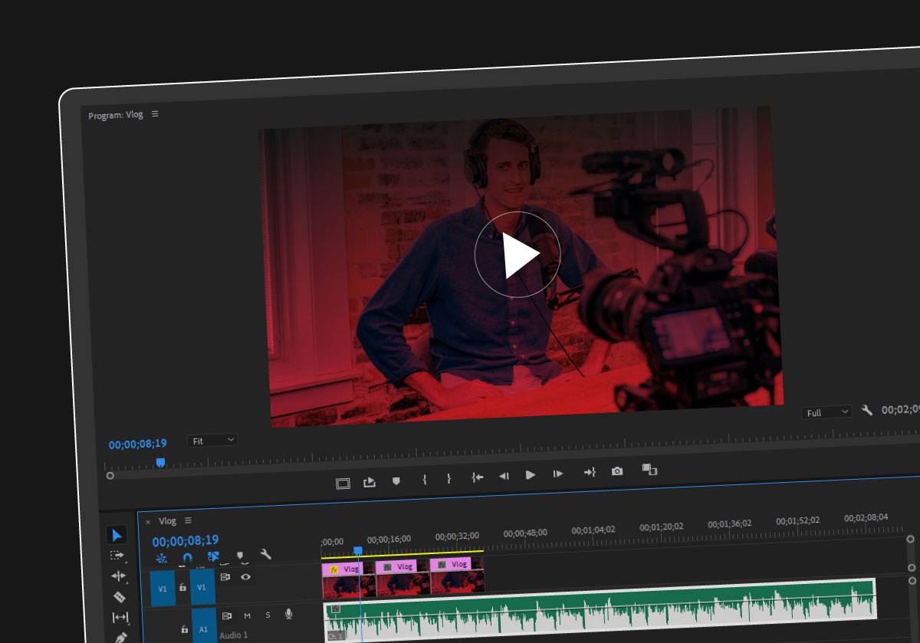
Task: Click 00;01;20;02 on timeline ruler
Action: 662,527
